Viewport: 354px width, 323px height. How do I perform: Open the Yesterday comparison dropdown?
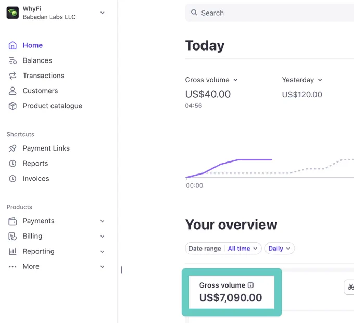[x=302, y=80]
